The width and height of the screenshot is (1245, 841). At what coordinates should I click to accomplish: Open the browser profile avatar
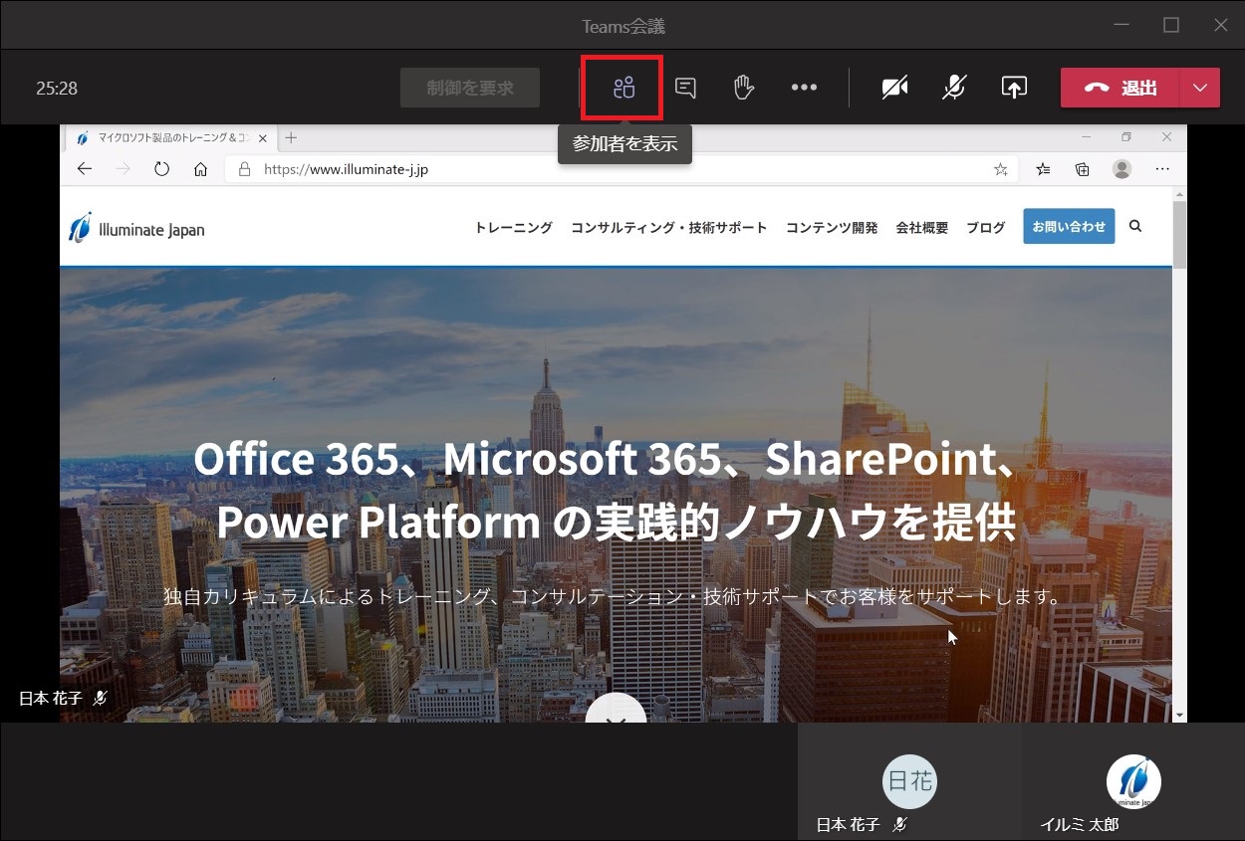point(1122,169)
